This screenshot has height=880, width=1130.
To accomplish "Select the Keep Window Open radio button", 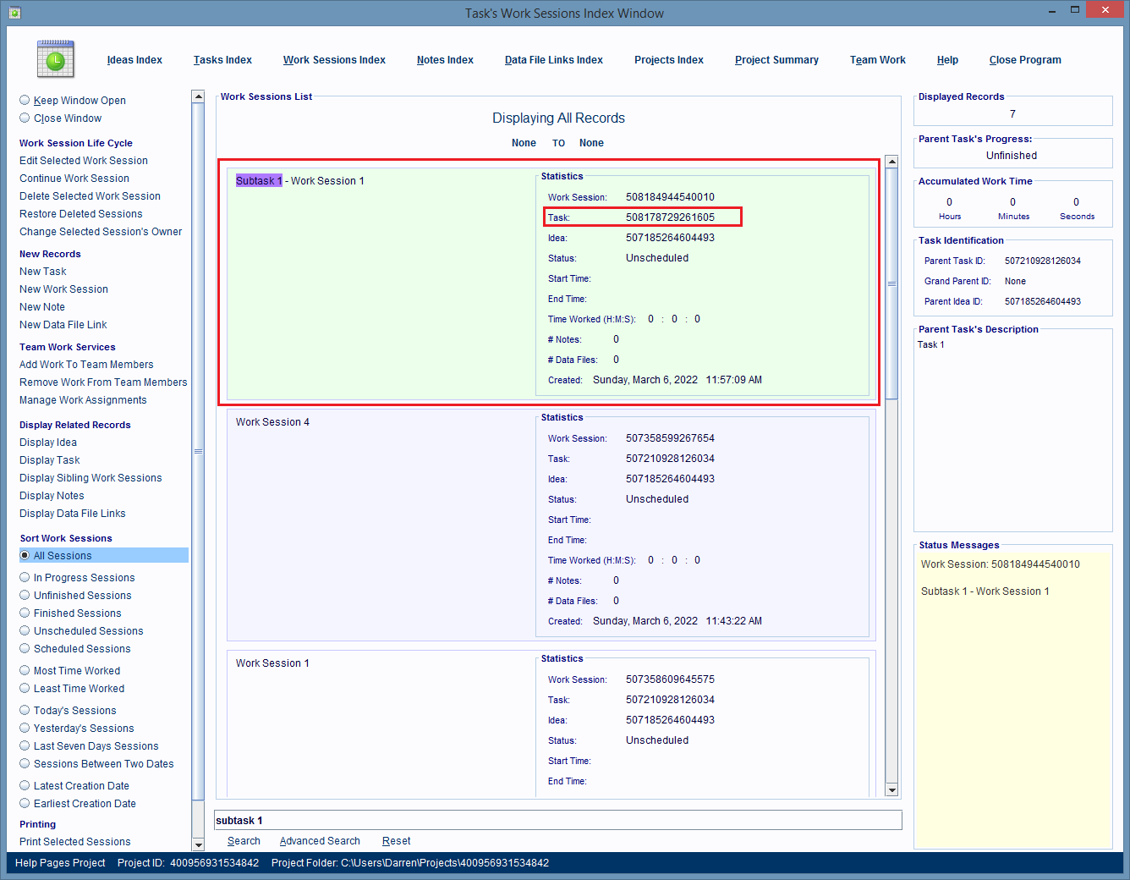I will pos(25,100).
